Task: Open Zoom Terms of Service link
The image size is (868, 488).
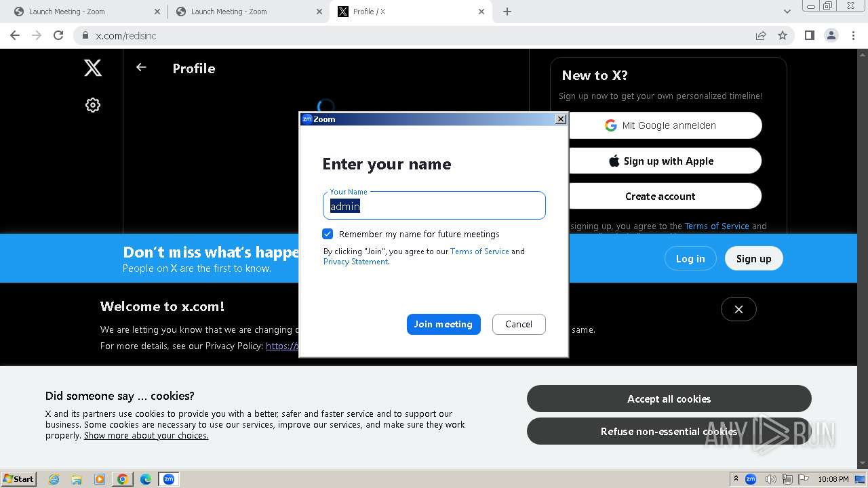Action: 479,251
